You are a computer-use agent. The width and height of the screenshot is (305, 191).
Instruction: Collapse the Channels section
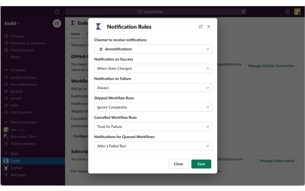[x=6, y=70]
